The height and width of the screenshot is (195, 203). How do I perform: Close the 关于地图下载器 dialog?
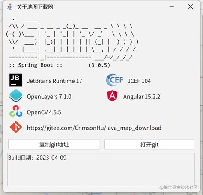(x=191, y=6)
